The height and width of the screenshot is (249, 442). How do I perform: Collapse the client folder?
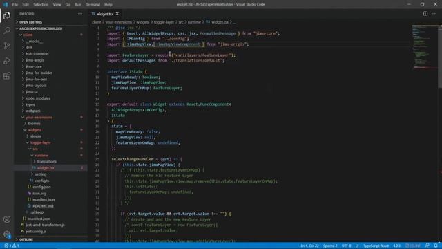50,35
